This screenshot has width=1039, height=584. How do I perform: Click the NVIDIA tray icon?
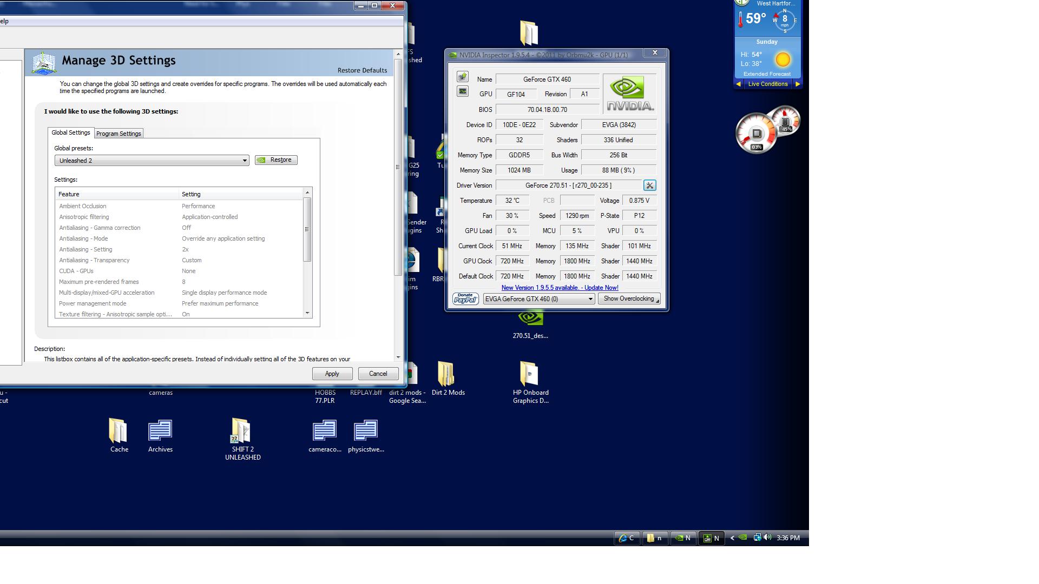743,537
